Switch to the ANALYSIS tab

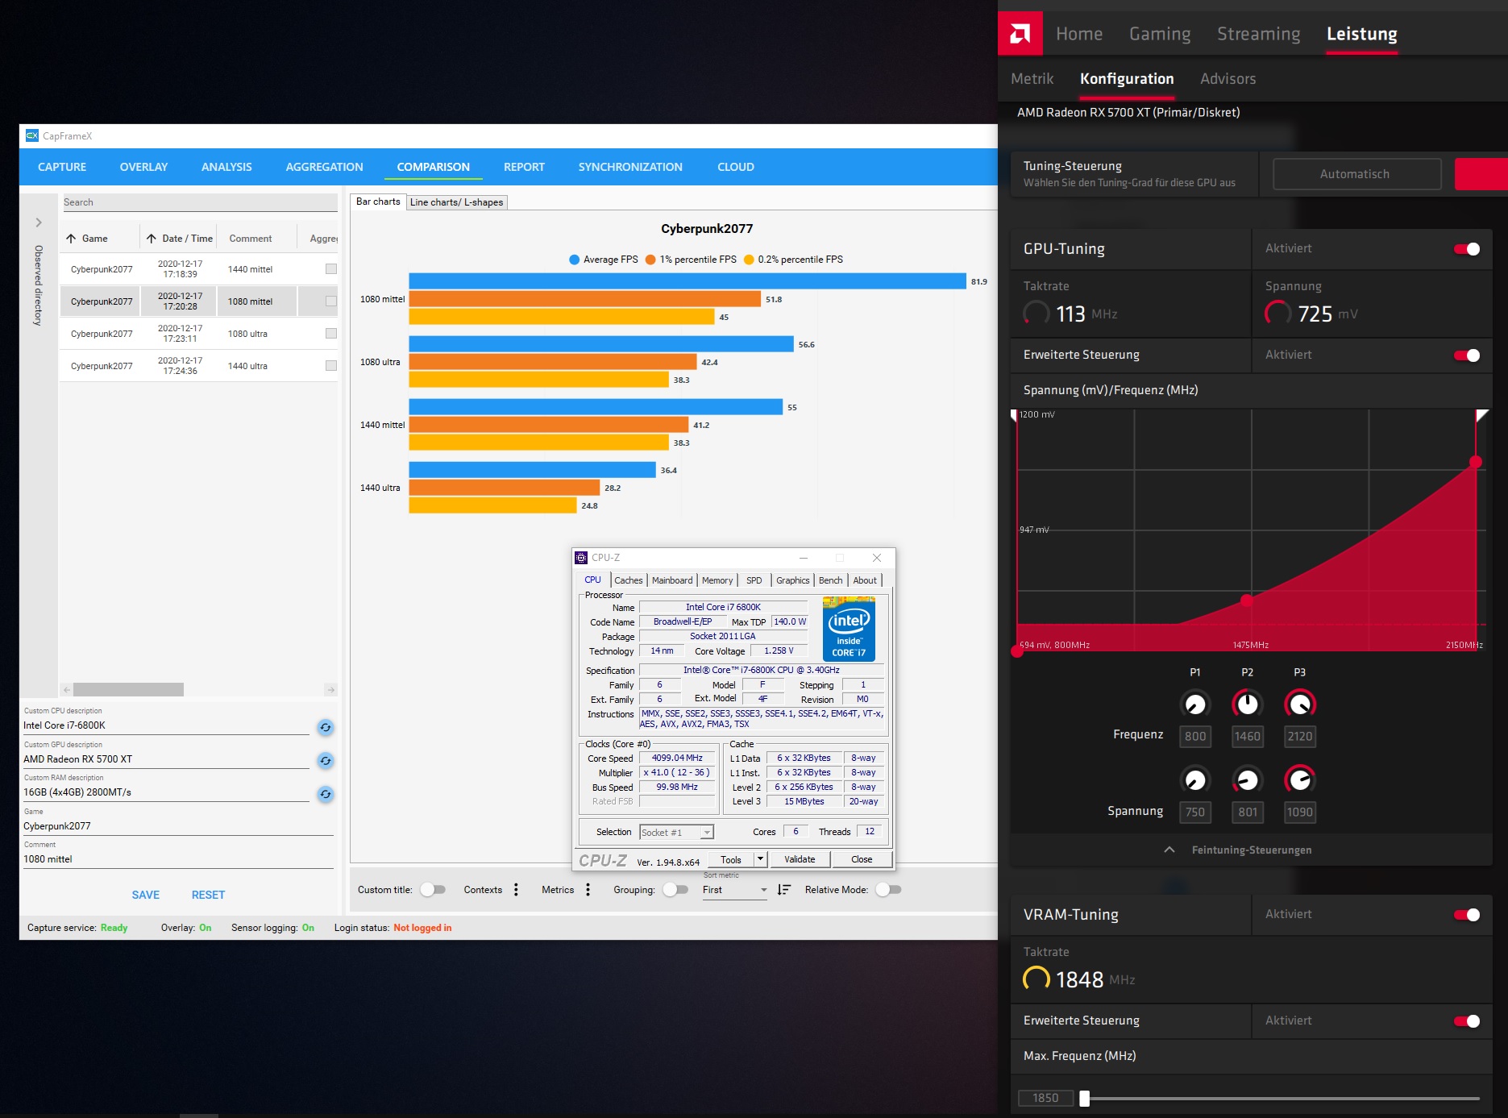[x=226, y=167]
